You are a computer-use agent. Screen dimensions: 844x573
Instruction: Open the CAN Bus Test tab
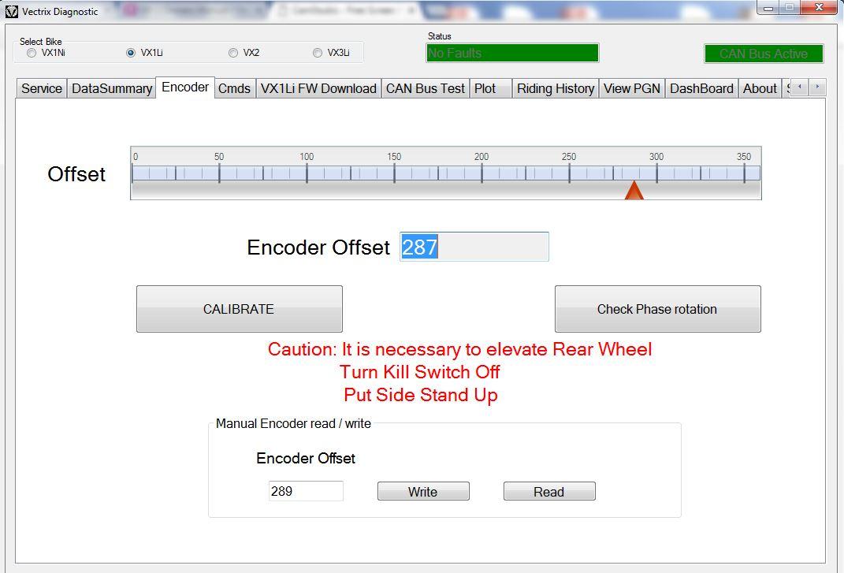tap(426, 88)
